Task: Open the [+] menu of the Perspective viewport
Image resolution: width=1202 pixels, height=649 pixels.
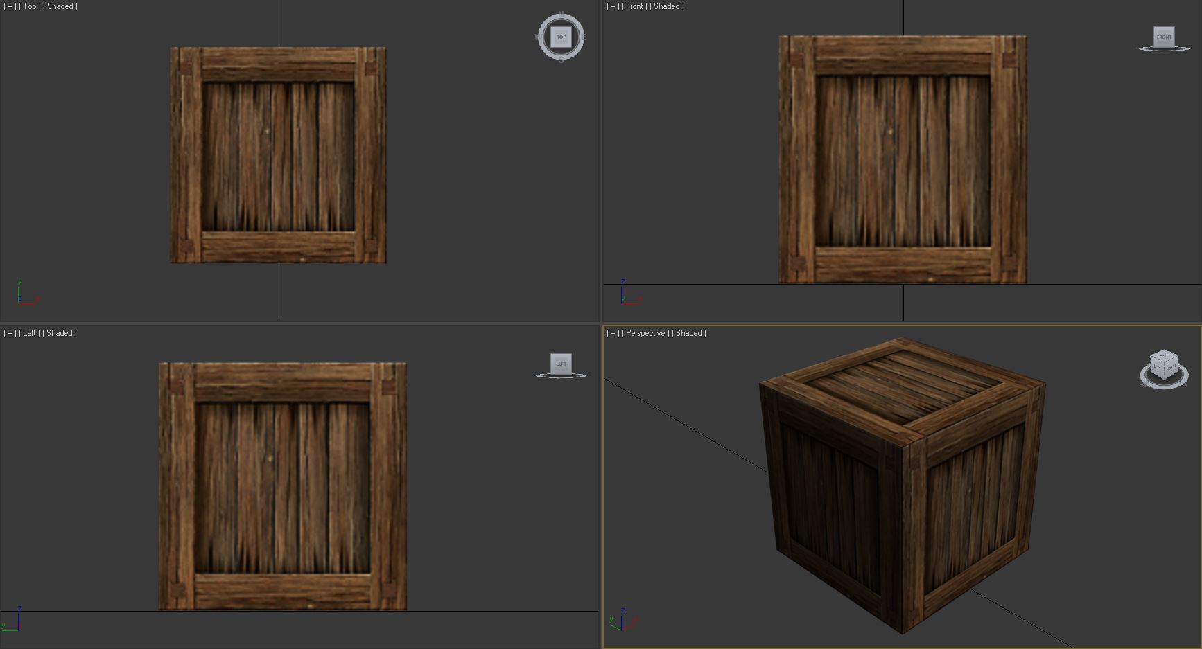Action: point(613,333)
